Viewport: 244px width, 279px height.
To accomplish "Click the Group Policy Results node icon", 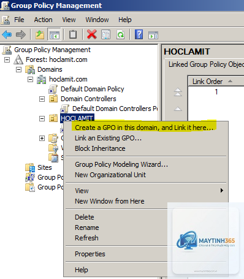I will 30,187.
